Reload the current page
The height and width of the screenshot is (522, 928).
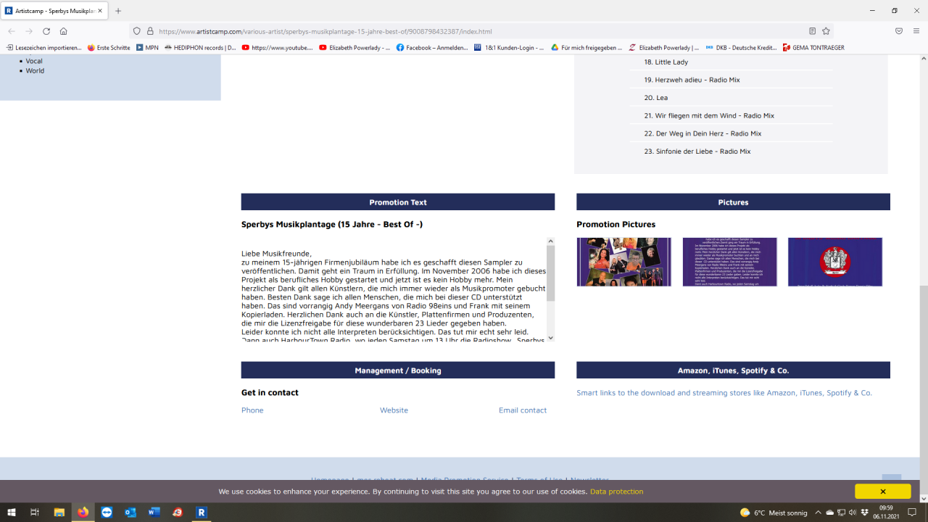point(46,31)
